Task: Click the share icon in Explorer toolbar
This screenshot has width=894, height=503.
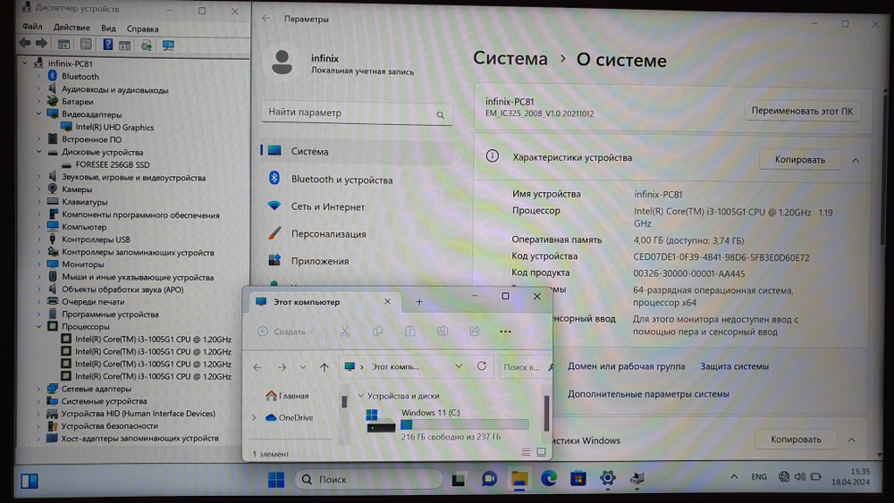Action: click(x=475, y=331)
